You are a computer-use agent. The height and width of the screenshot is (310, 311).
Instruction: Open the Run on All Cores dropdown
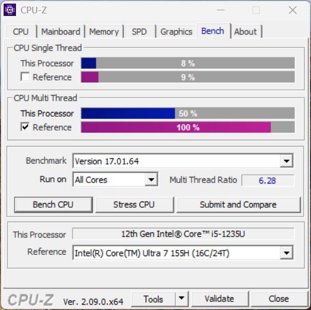[151, 179]
